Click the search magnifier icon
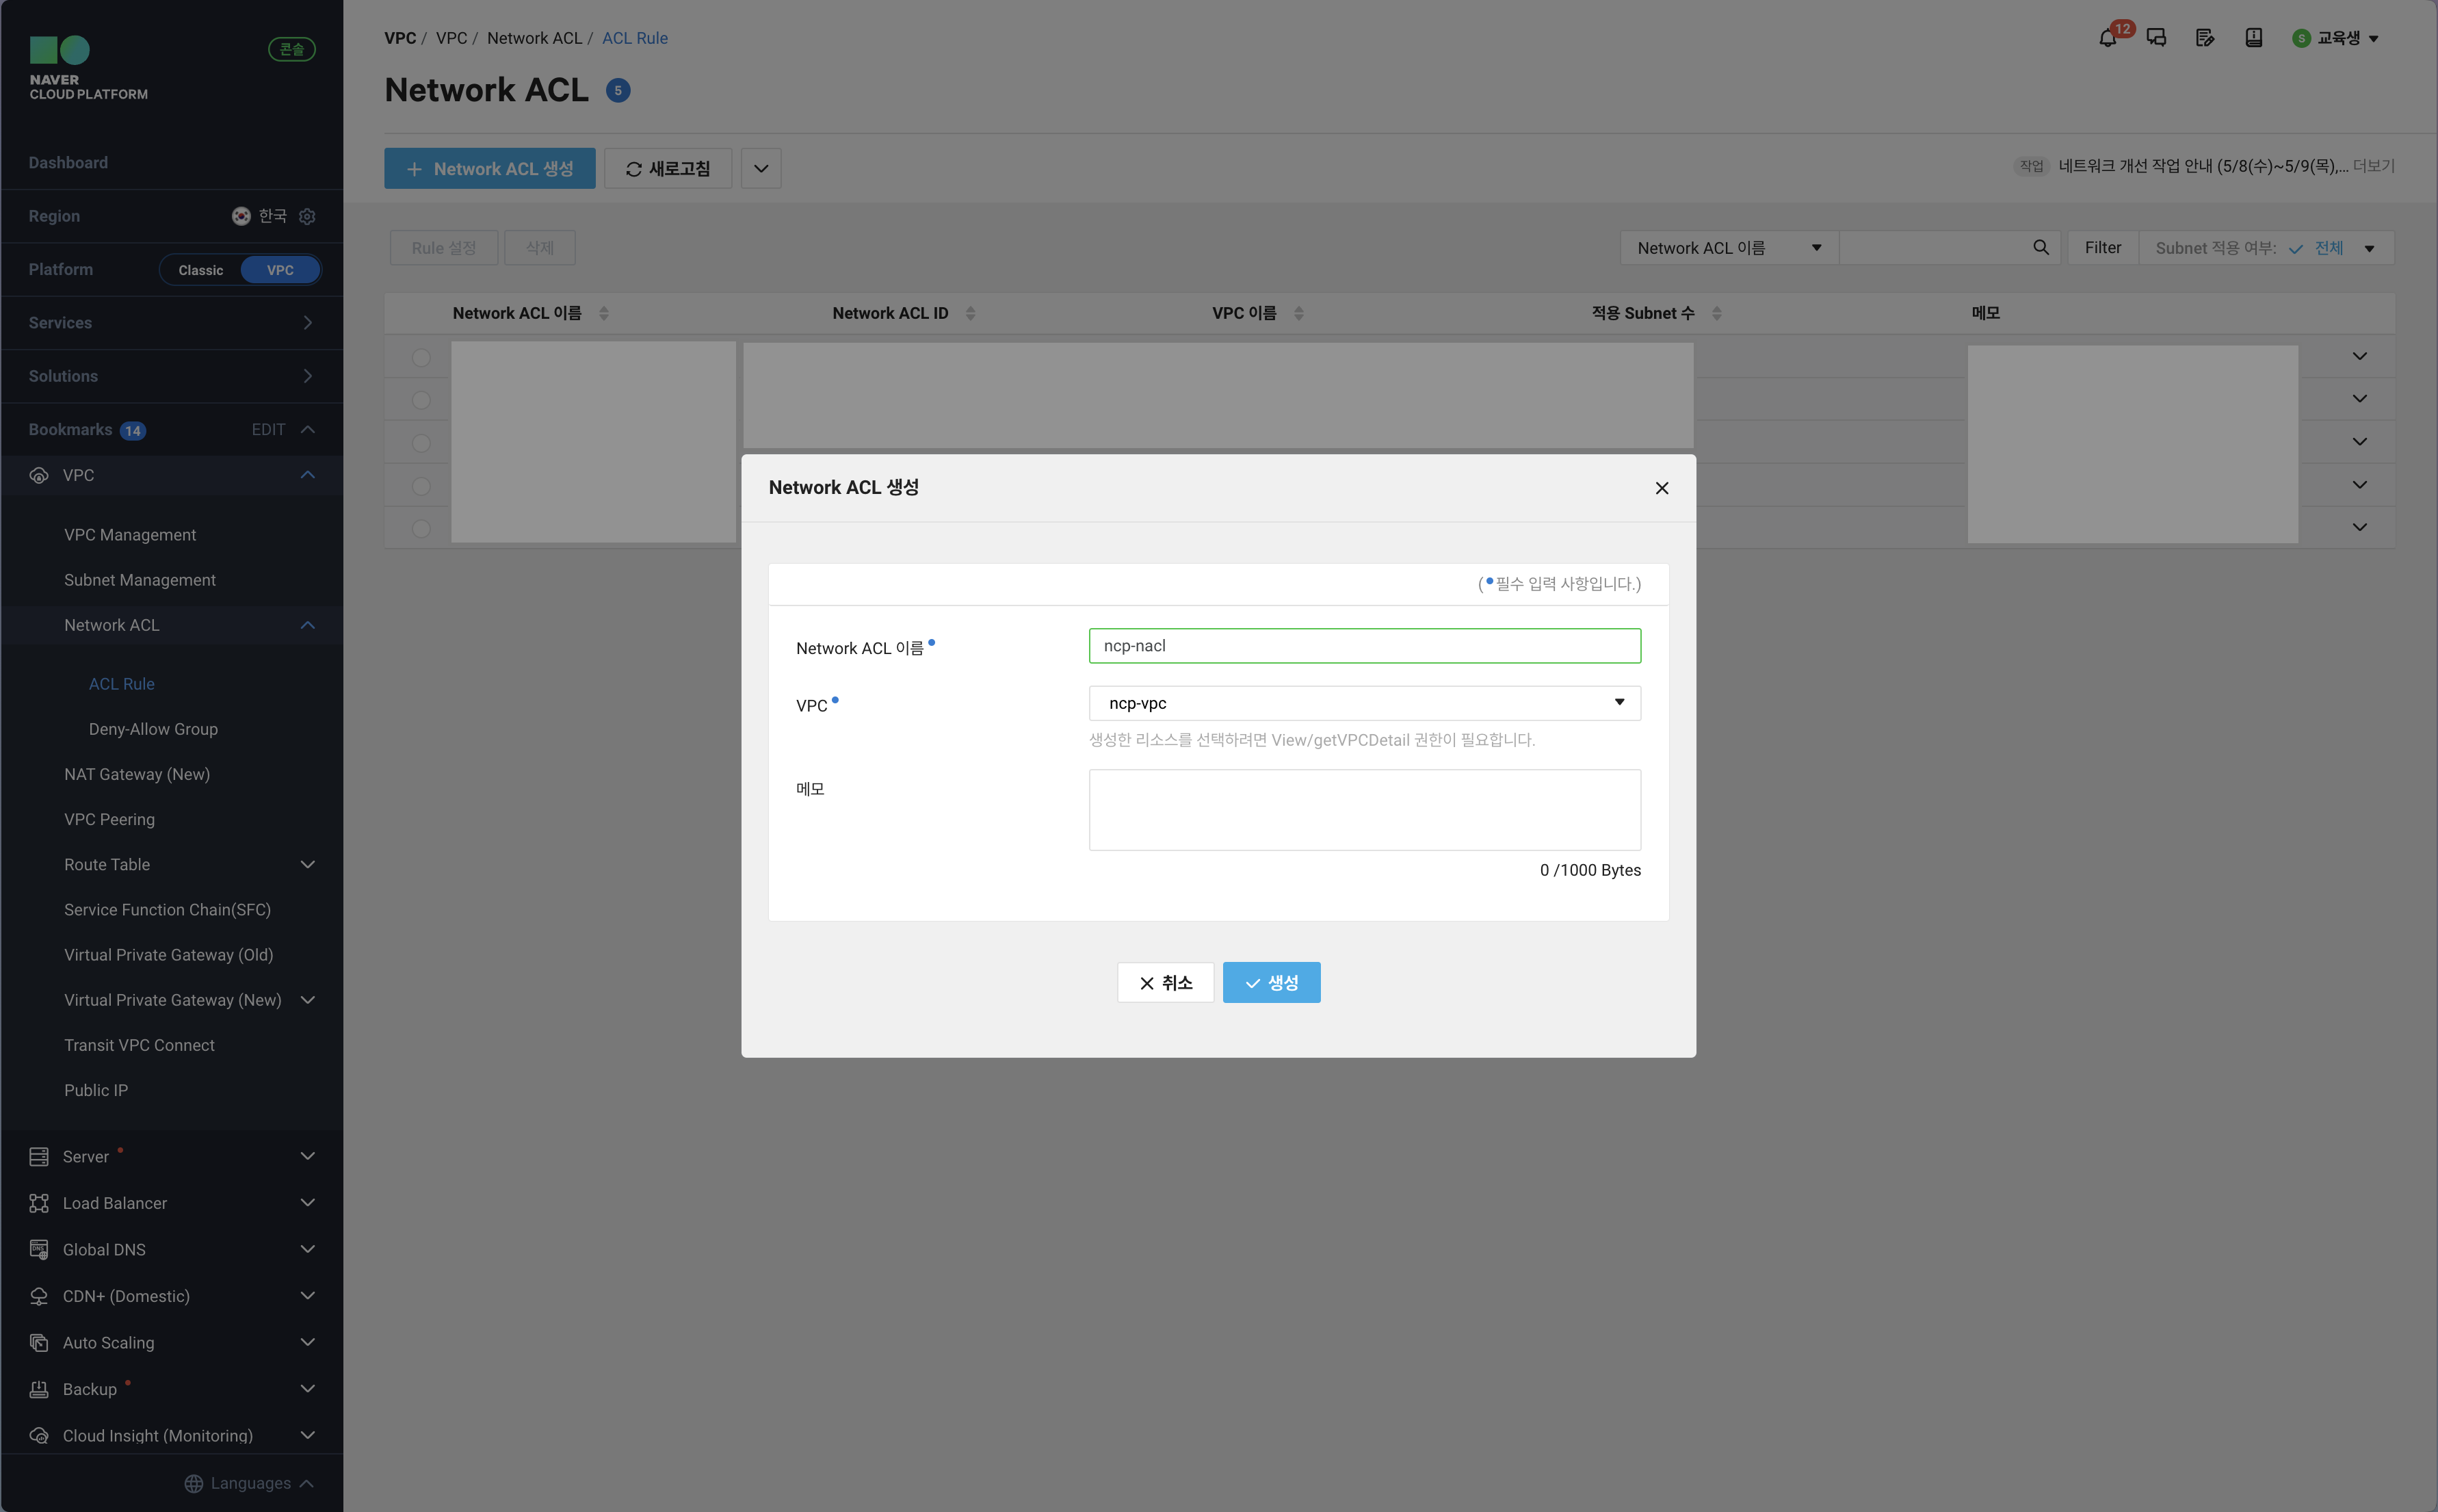This screenshot has width=2438, height=1512. (x=2040, y=247)
